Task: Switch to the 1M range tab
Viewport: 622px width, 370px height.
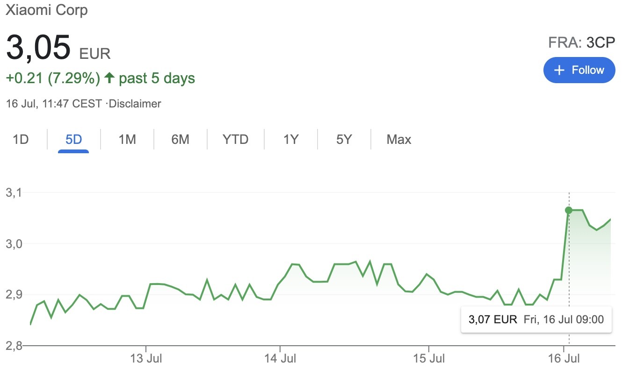Action: click(127, 139)
